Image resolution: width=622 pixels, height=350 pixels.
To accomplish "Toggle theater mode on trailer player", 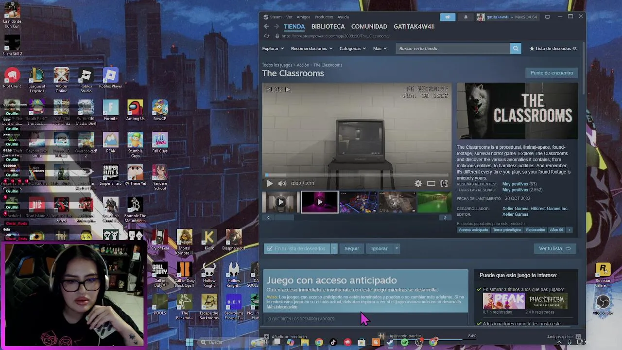I will tap(431, 183).
